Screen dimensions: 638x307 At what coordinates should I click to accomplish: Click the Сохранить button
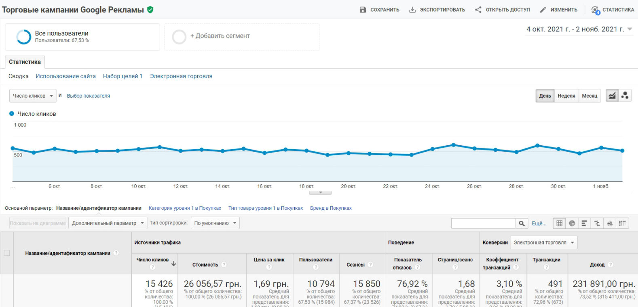pos(379,10)
